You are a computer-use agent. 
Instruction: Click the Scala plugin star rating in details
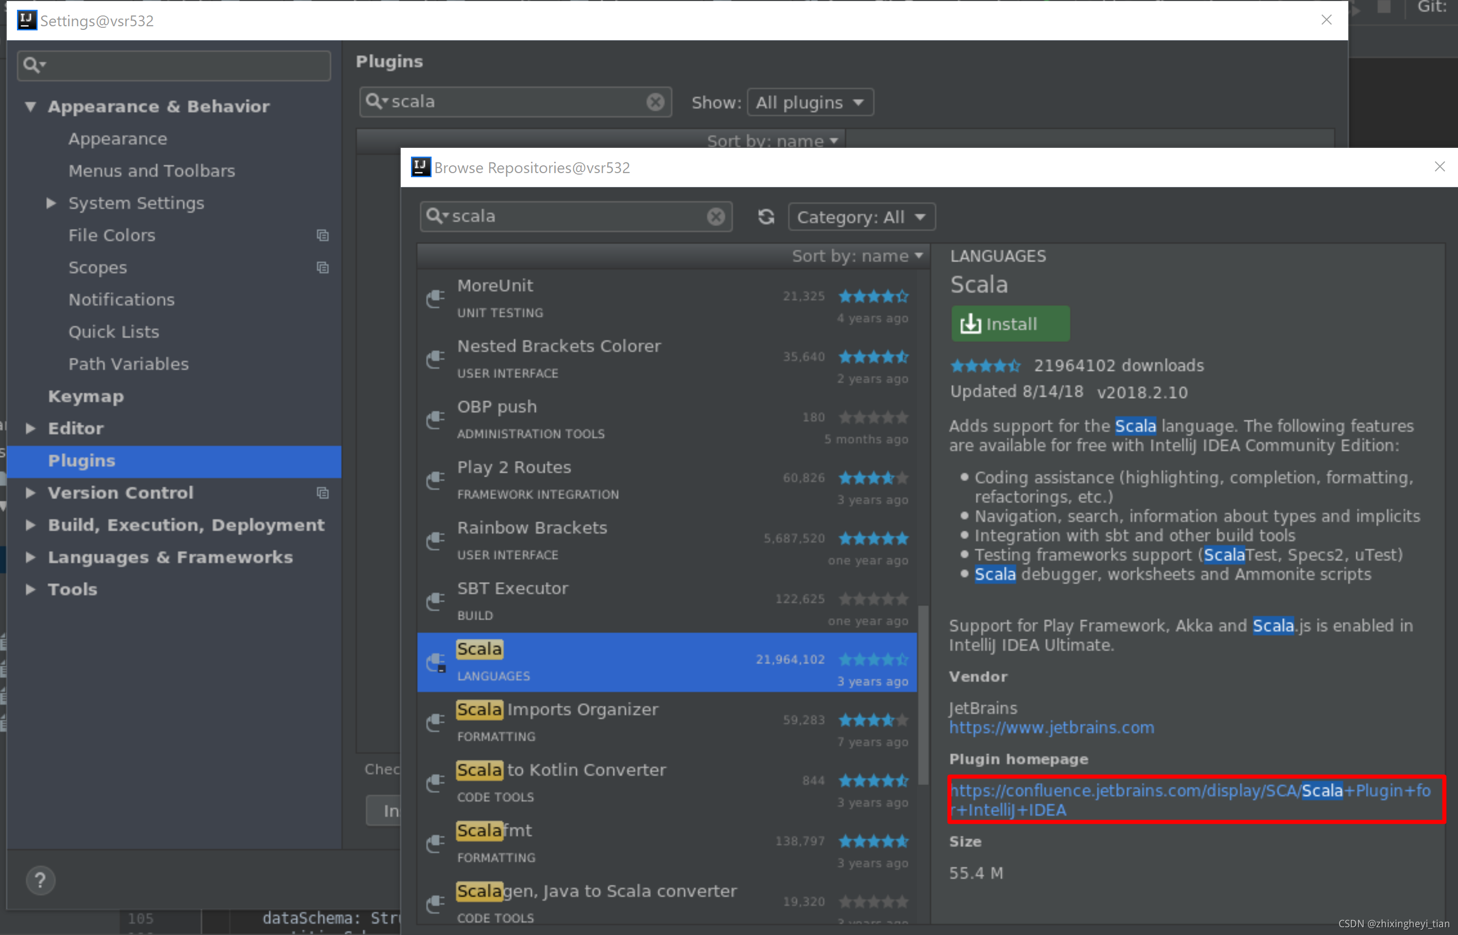click(986, 366)
